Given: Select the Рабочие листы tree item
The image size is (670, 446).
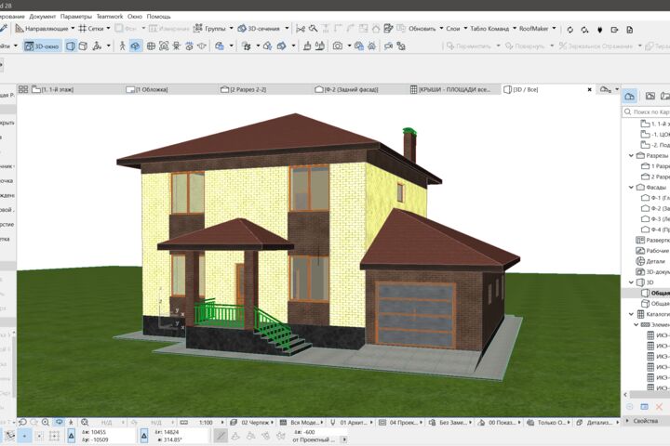Looking at the screenshot, I should tap(653, 251).
